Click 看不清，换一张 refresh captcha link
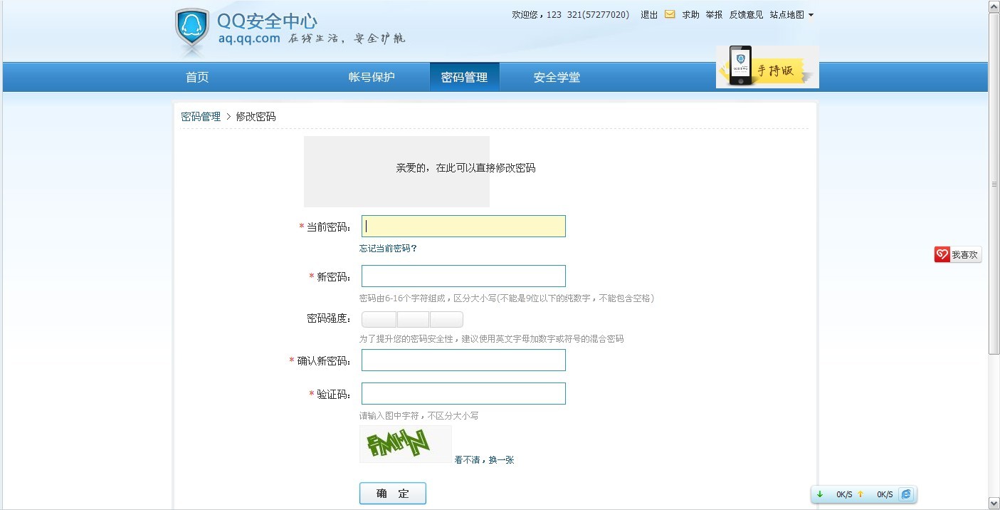 484,460
